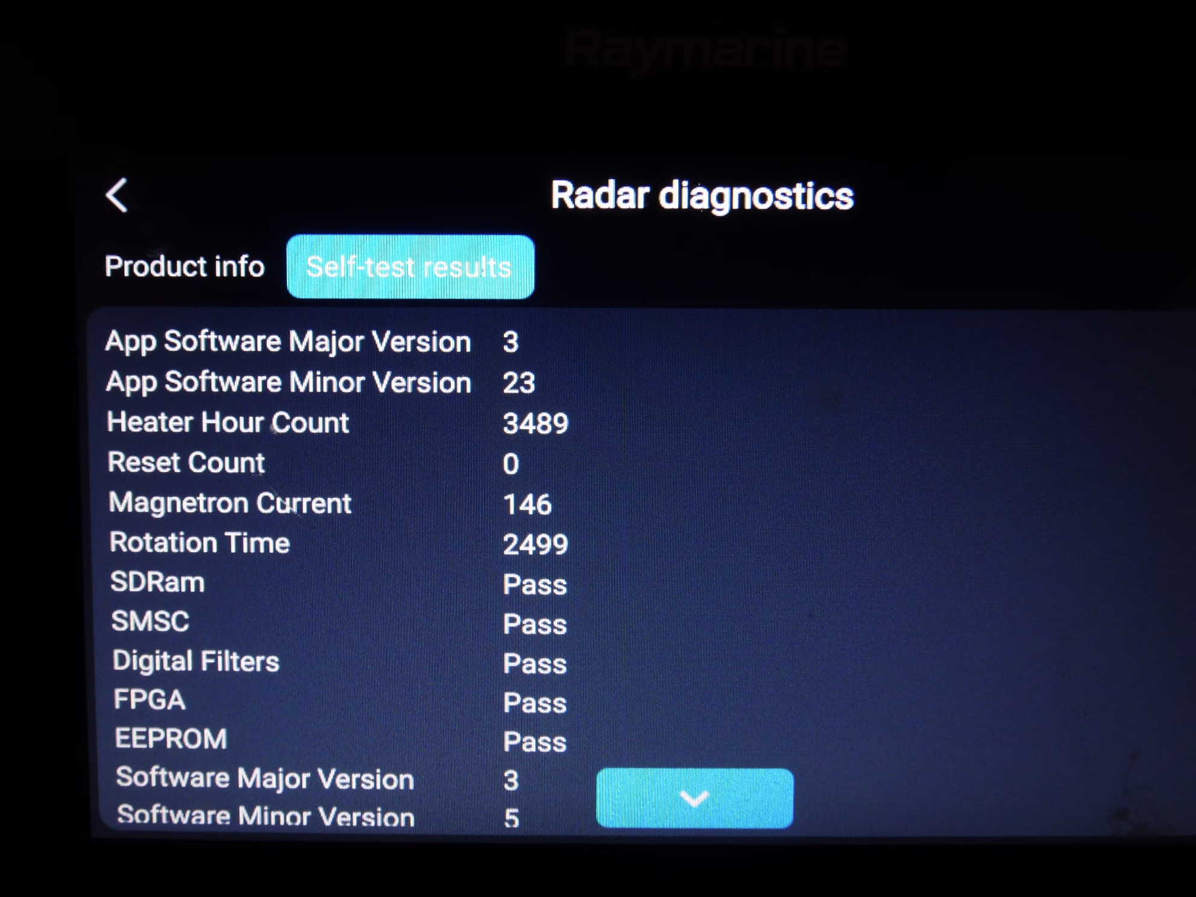Select the App Software Major Version row
The height and width of the screenshot is (897, 1196).
pos(288,342)
